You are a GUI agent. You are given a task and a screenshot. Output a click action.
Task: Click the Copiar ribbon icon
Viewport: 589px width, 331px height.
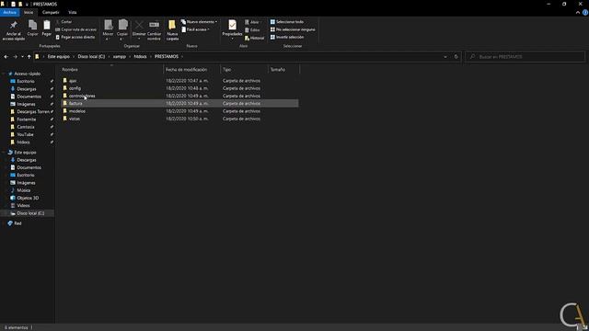(33, 29)
